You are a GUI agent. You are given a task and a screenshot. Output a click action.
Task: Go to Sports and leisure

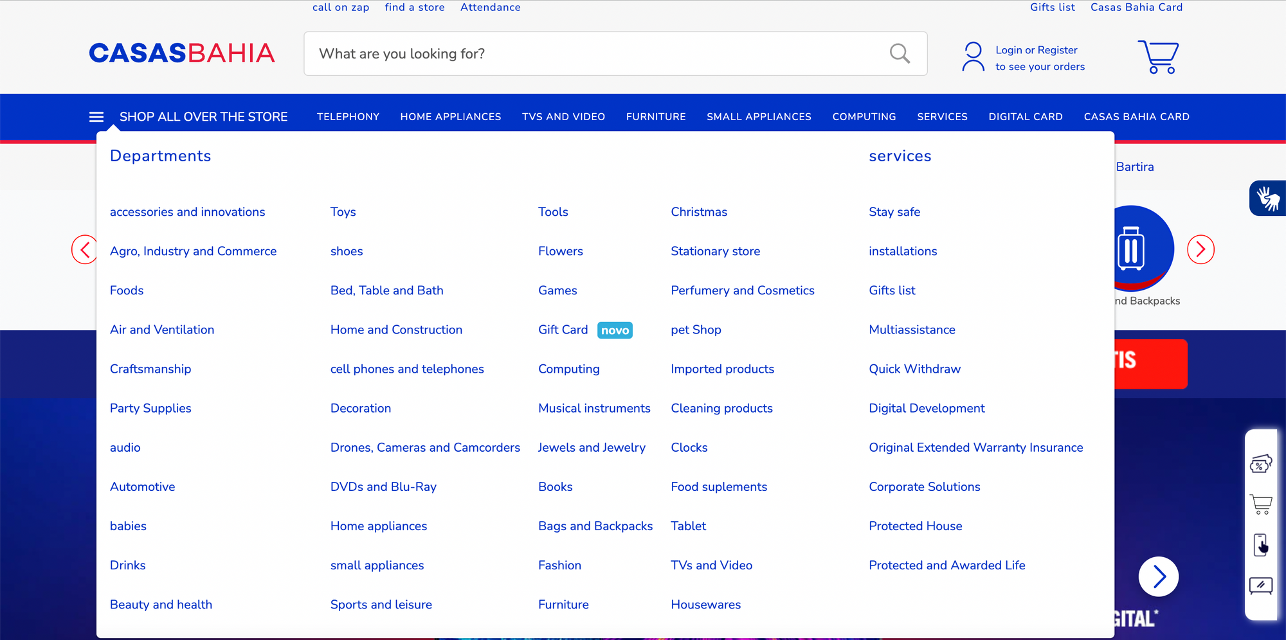(381, 605)
